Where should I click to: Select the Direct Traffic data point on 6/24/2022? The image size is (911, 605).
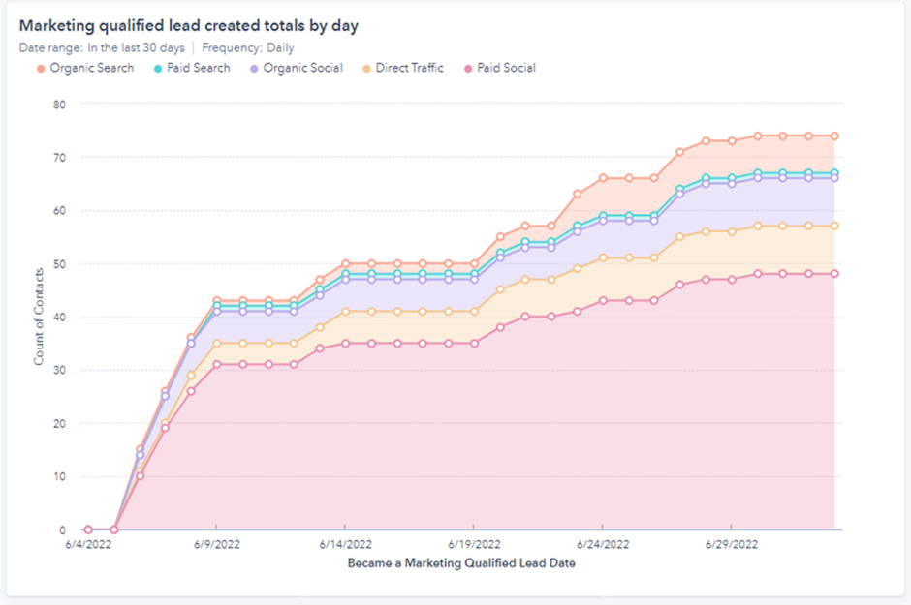(603, 258)
